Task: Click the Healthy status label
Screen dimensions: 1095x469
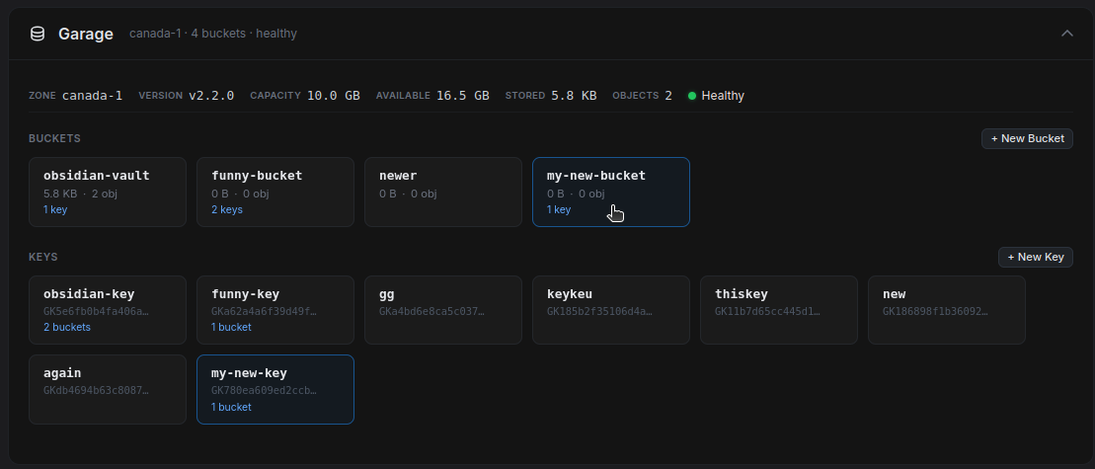Action: point(723,96)
